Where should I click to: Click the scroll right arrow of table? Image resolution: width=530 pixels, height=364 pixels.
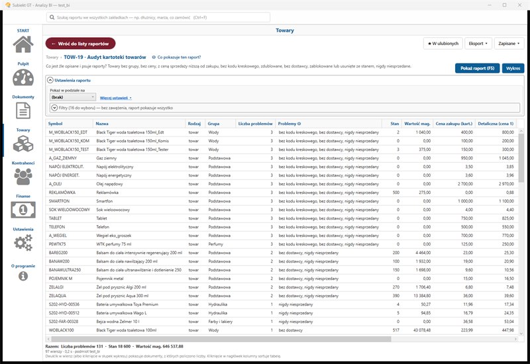[x=515, y=339]
